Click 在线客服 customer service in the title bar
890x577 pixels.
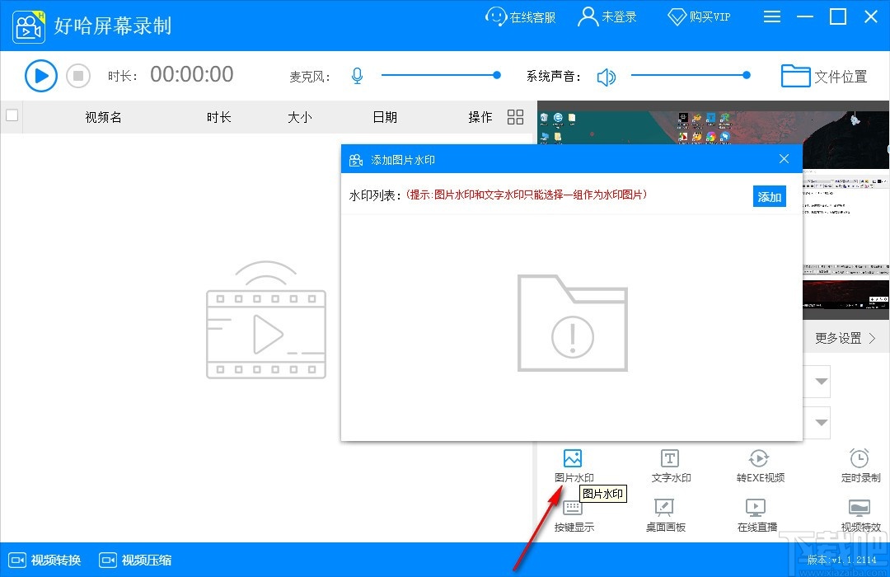point(520,16)
